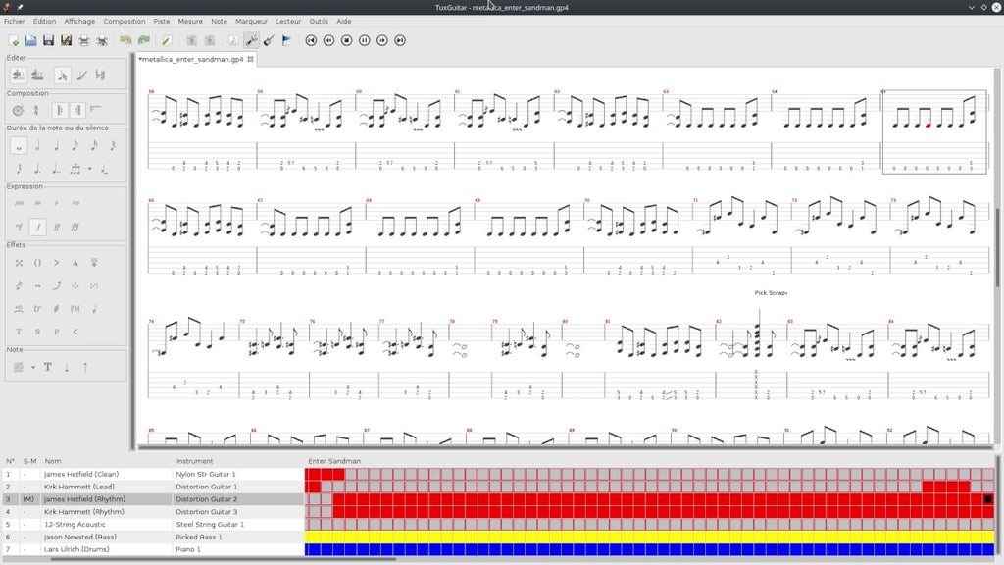Toggle the trill (tr) effect
Viewport: 1004px width, 565px height.
pyautogui.click(x=37, y=309)
